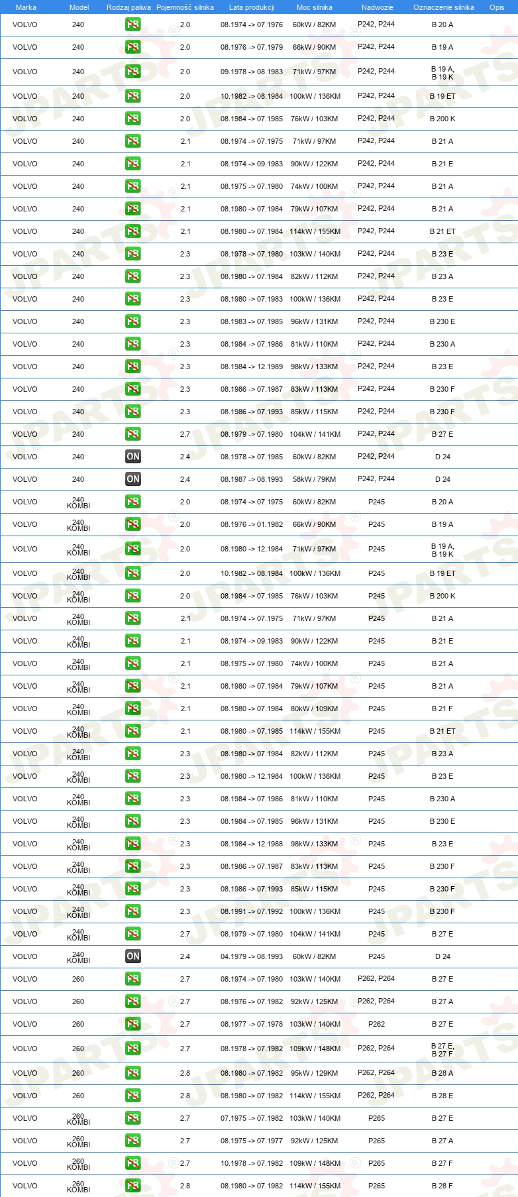Click the 08.1976 -> 01.1982 date range
This screenshot has width=518, height=1197.
coord(252,524)
